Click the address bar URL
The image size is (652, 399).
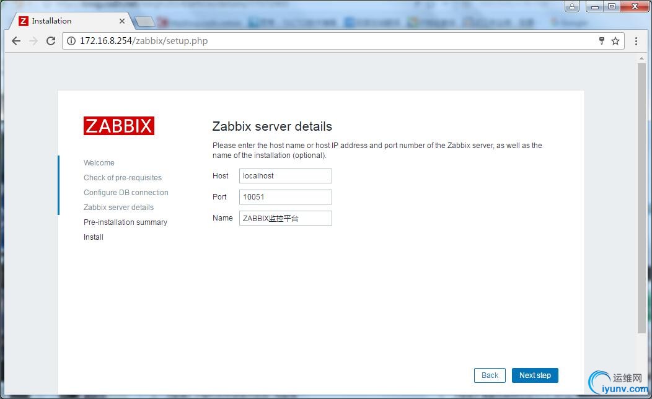click(x=143, y=41)
